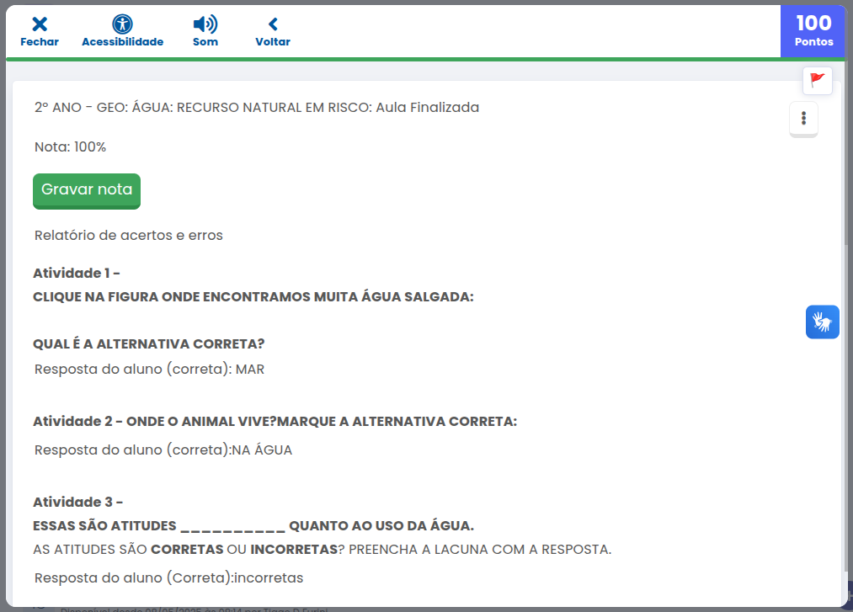
Task: Click the Atividade 1 heading
Action: click(77, 274)
